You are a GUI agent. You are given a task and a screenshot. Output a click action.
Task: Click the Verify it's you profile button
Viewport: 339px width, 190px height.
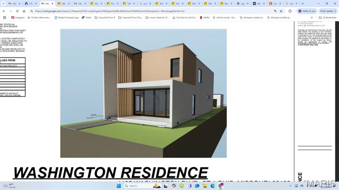pos(307,11)
